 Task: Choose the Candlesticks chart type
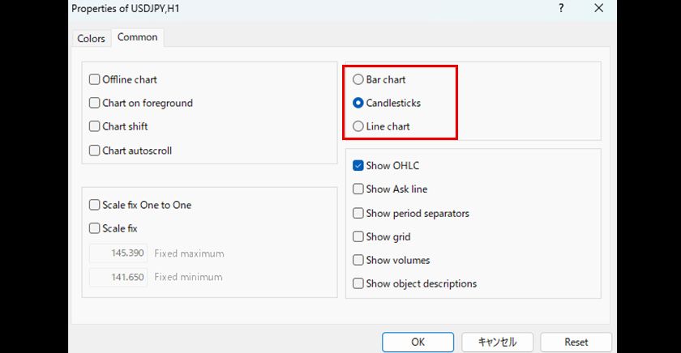pyautogui.click(x=358, y=104)
